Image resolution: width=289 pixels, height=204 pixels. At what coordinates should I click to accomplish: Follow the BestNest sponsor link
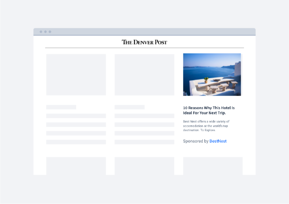point(218,141)
